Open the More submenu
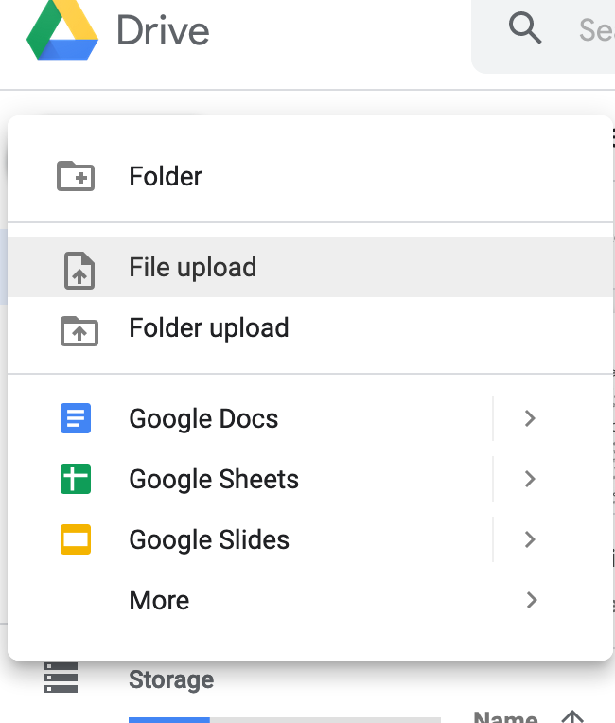The height and width of the screenshot is (723, 615). (309, 600)
